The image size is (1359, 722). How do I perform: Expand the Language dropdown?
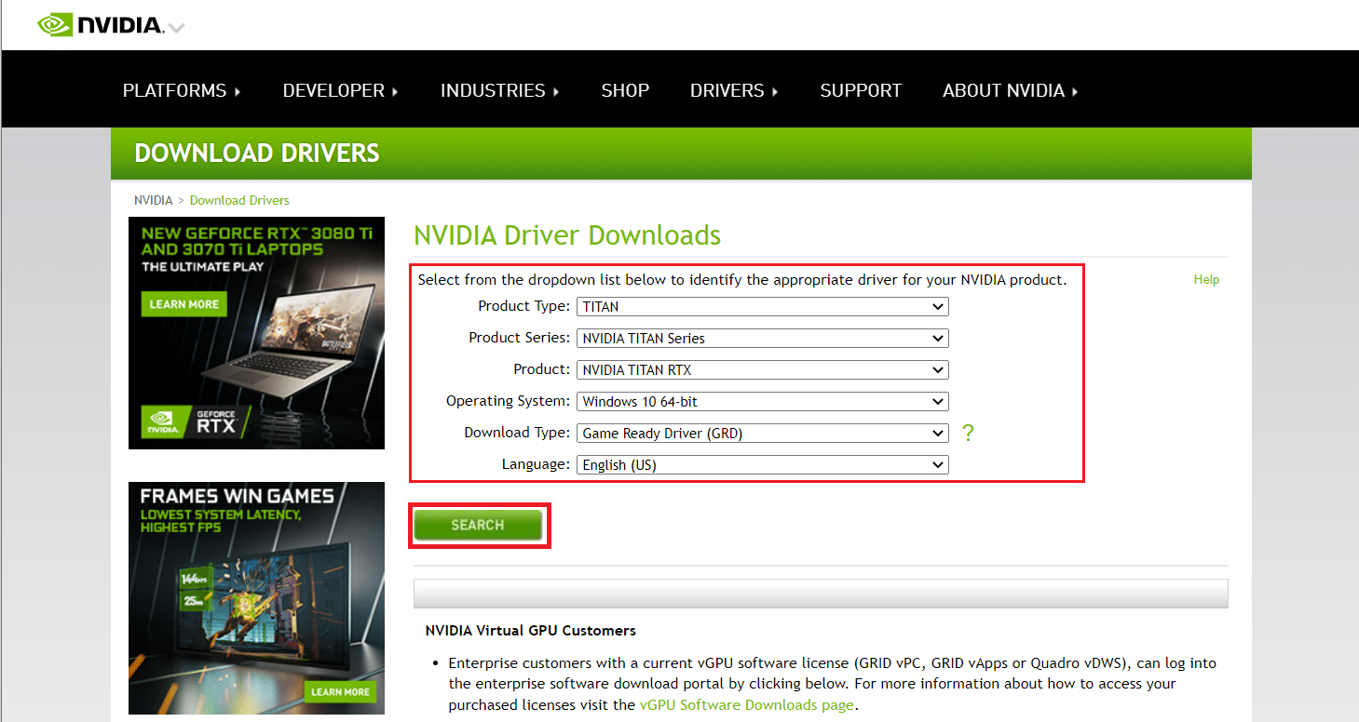tap(763, 464)
